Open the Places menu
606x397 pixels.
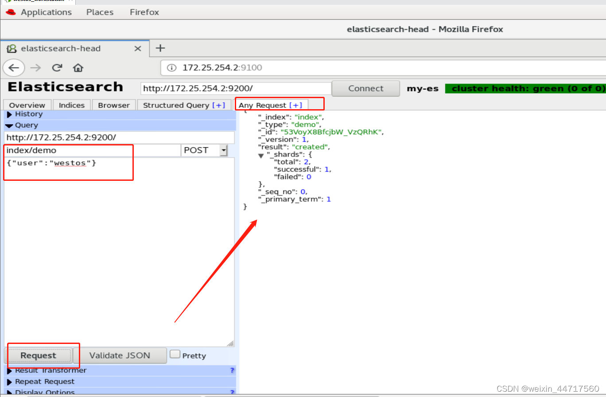tap(100, 12)
